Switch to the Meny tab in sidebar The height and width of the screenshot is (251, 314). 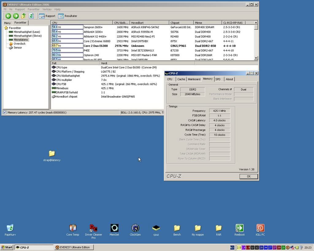click(x=7, y=23)
